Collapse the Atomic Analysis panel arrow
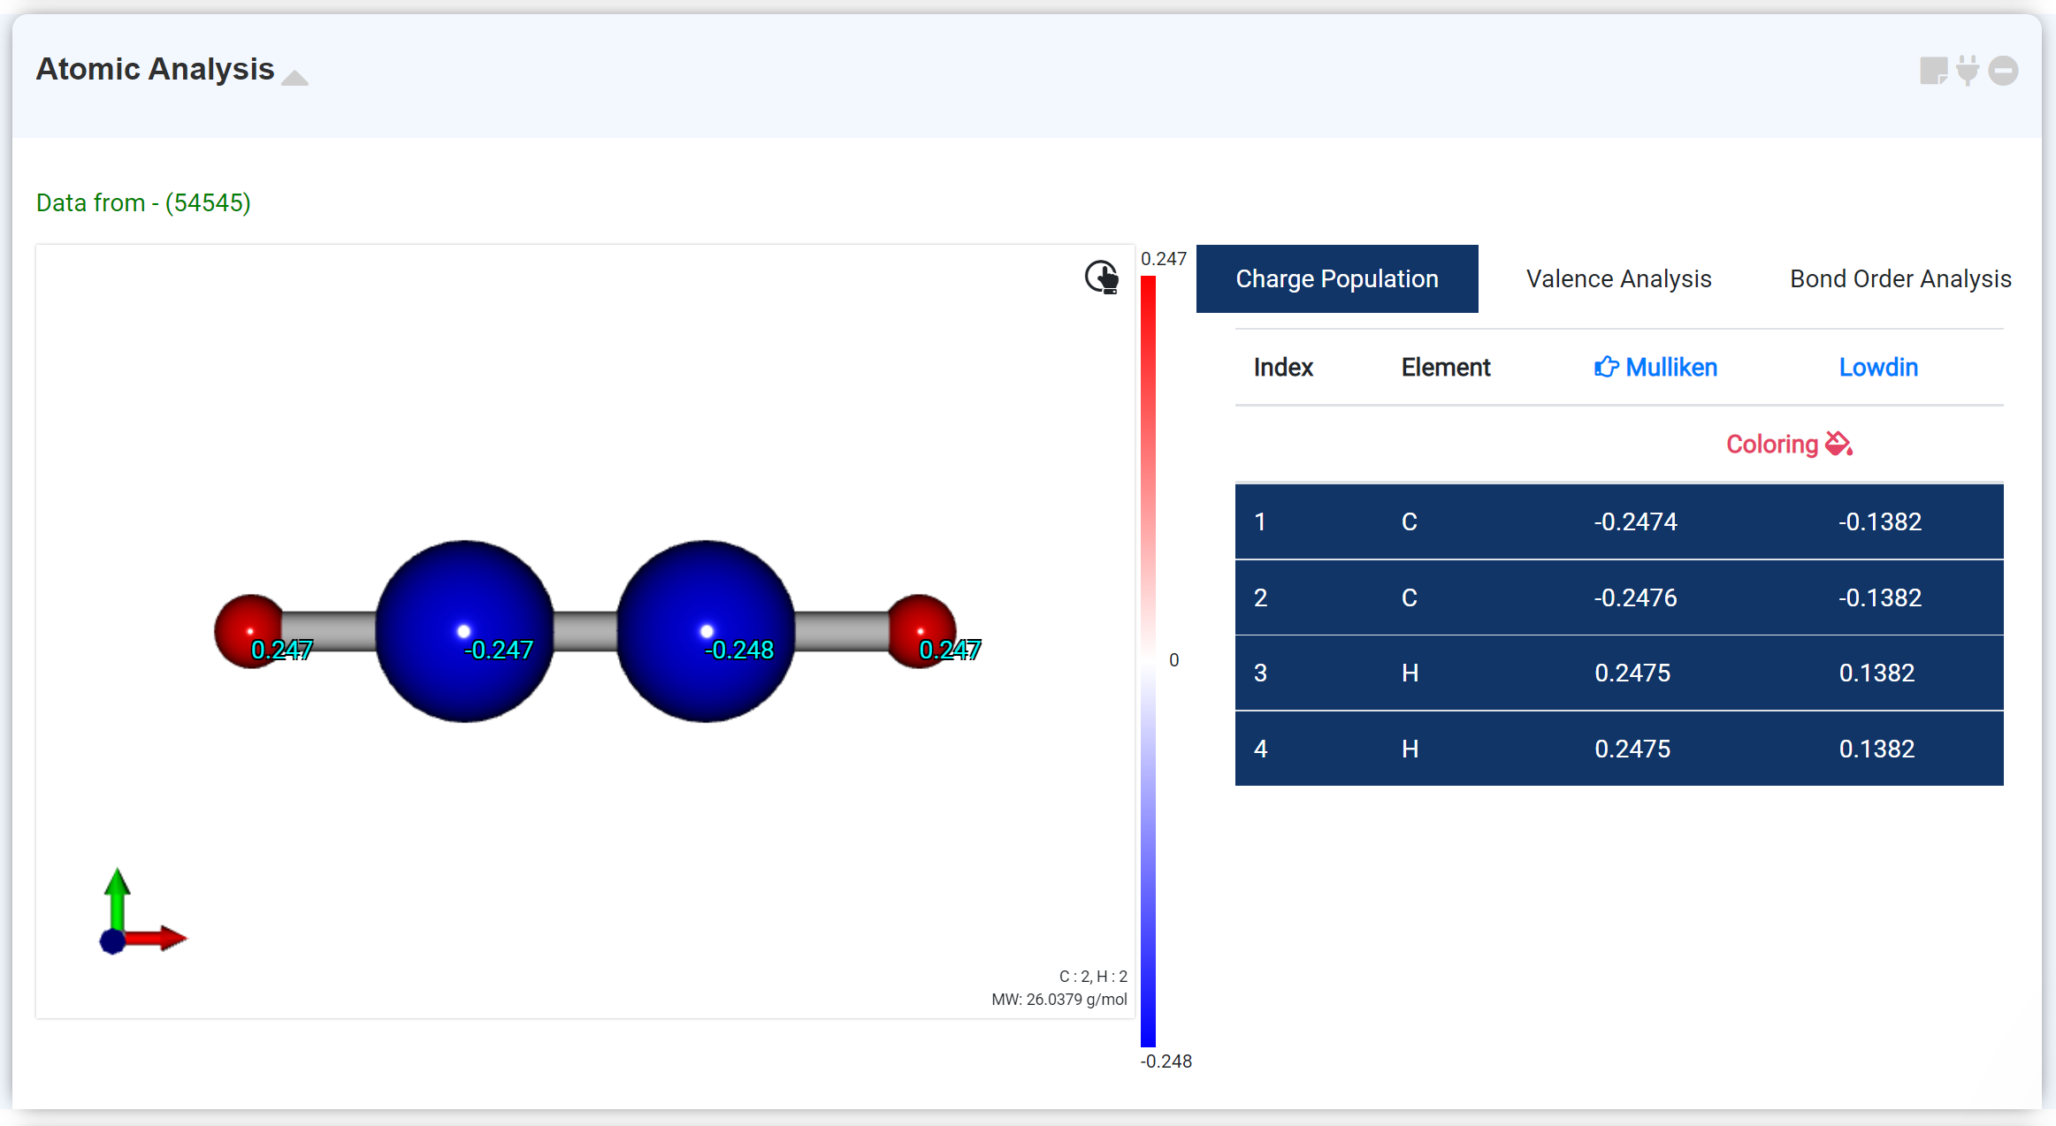Image resolution: width=2056 pixels, height=1126 pixels. click(x=294, y=78)
